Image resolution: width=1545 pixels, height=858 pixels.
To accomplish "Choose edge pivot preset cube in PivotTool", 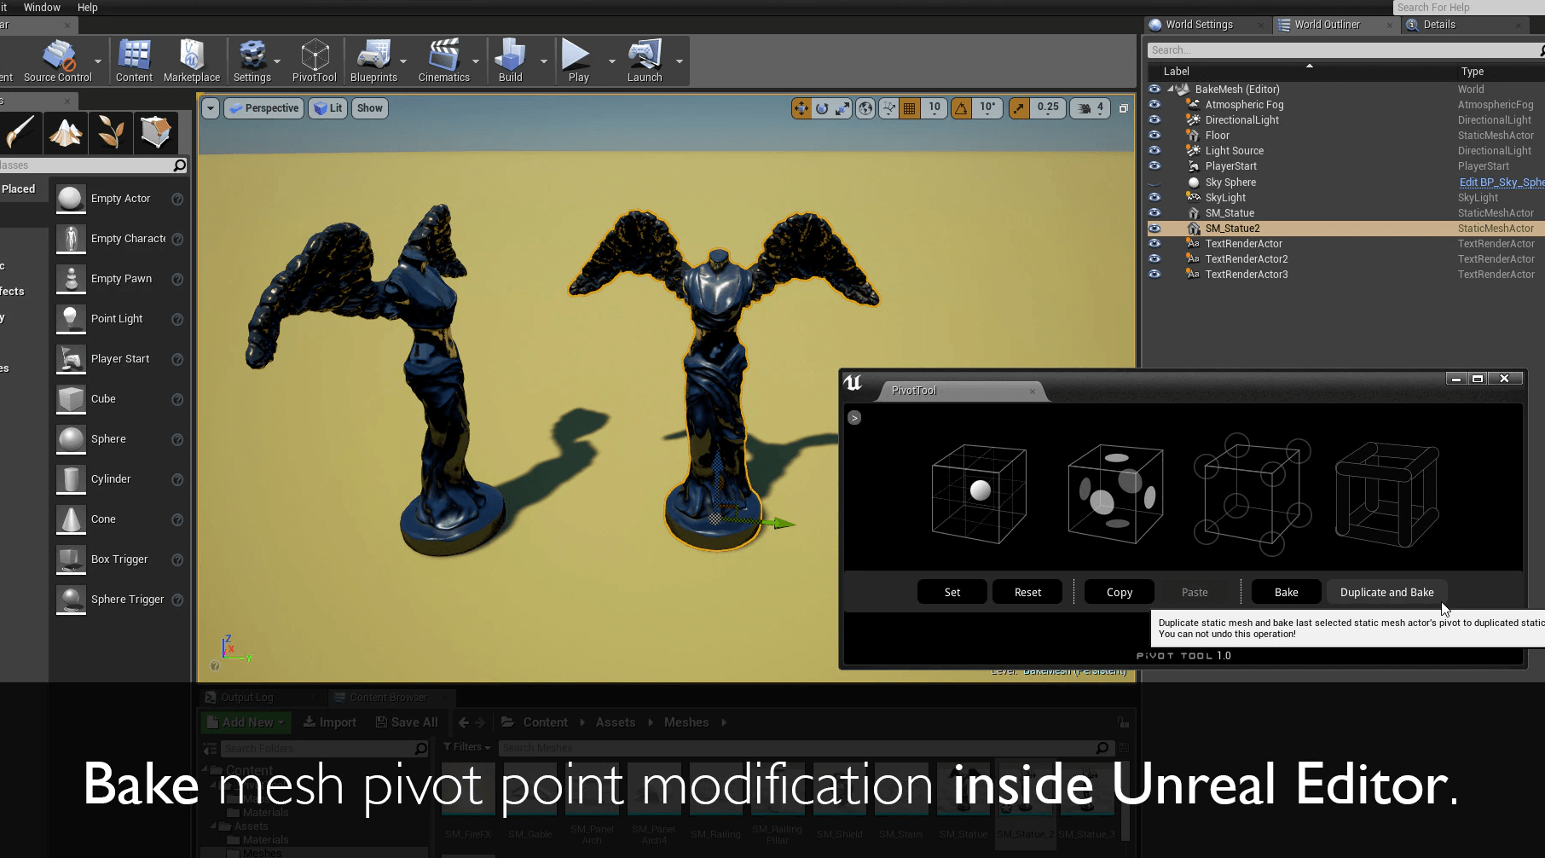I will pos(1387,493).
